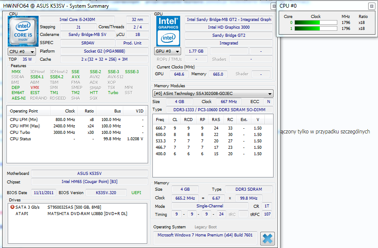The width and height of the screenshot is (378, 248).
Task: Click the RAS column header in memory timings
Action: (216, 119)
